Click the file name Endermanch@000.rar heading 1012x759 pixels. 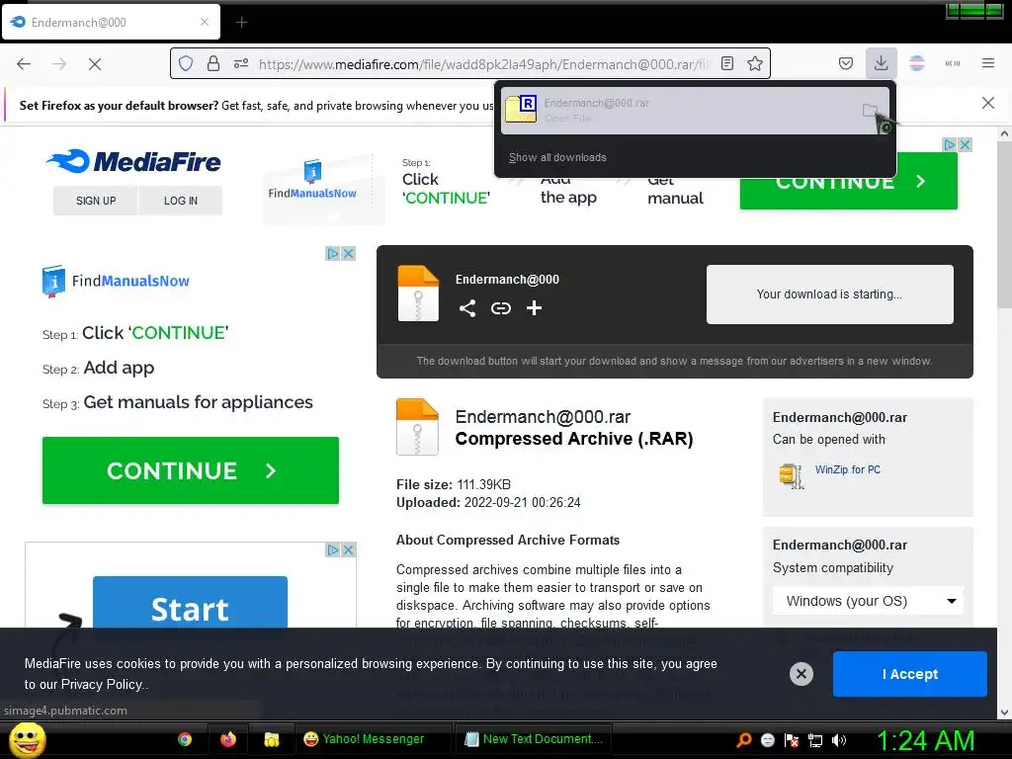[543, 417]
